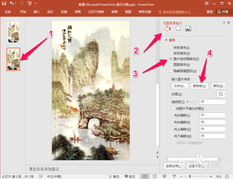Switch to the 开始 tab
The image size is (233, 179).
(23, 12)
